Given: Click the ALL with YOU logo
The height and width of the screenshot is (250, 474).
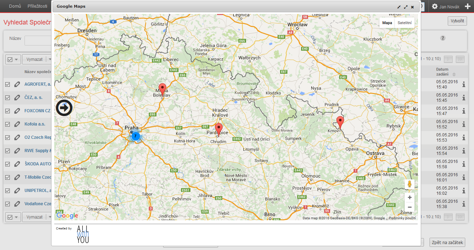Looking at the screenshot, I should (83, 235).
